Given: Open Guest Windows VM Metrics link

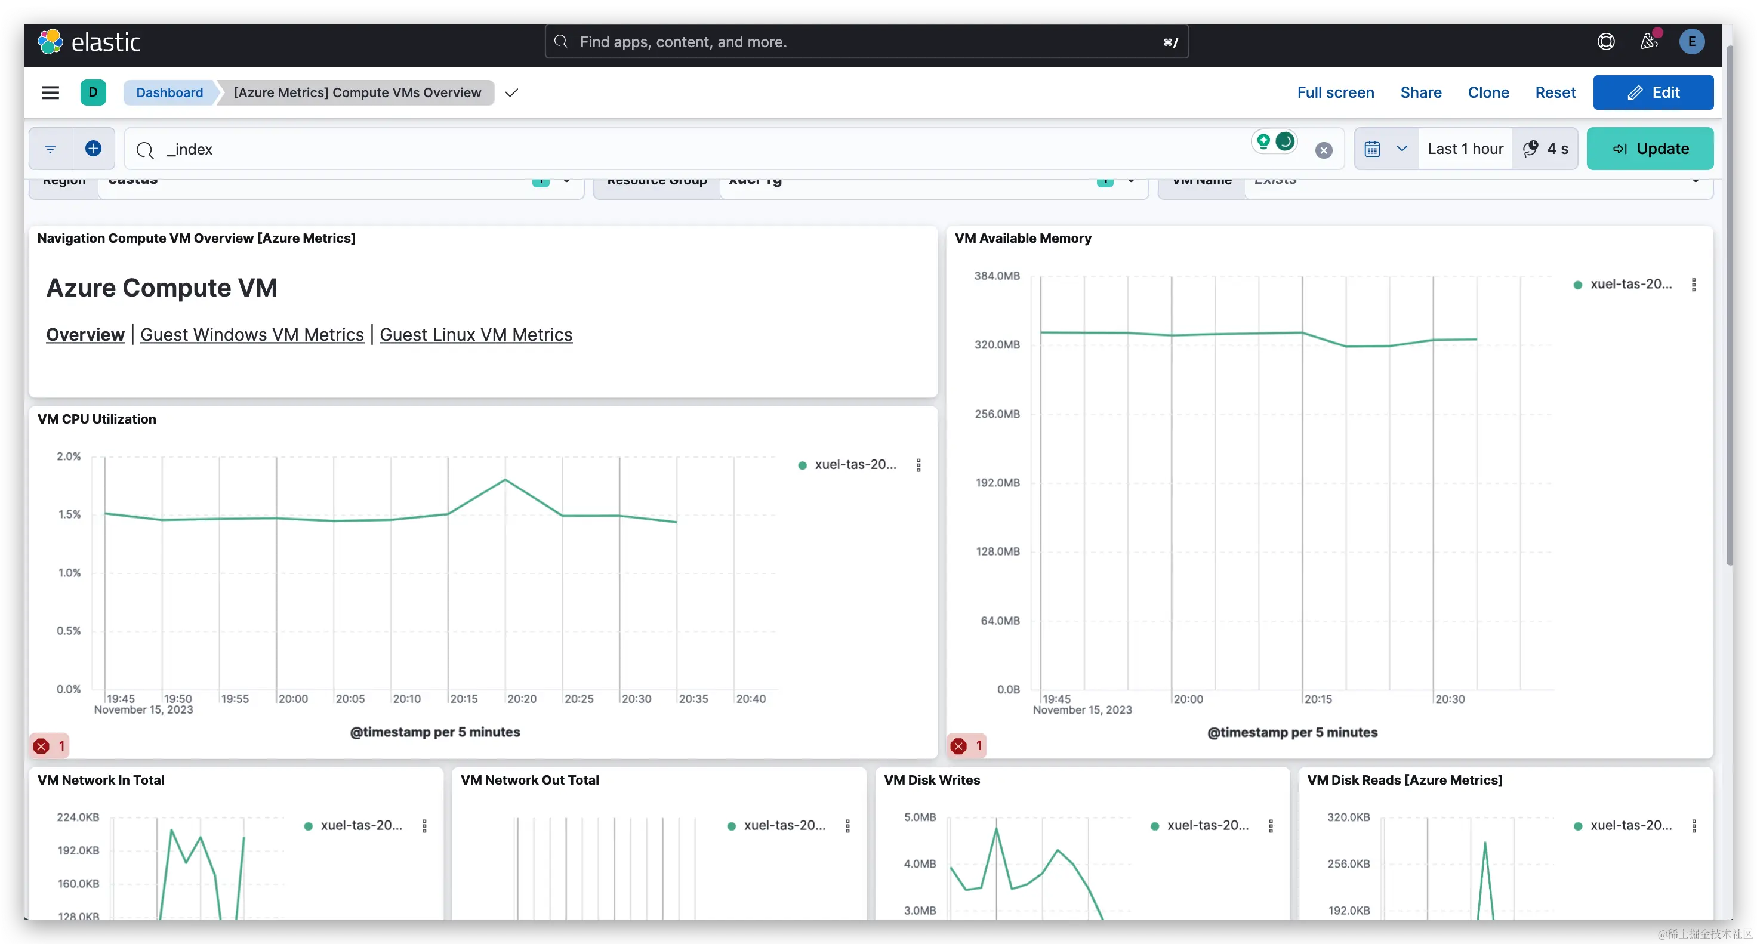Looking at the screenshot, I should click(252, 335).
